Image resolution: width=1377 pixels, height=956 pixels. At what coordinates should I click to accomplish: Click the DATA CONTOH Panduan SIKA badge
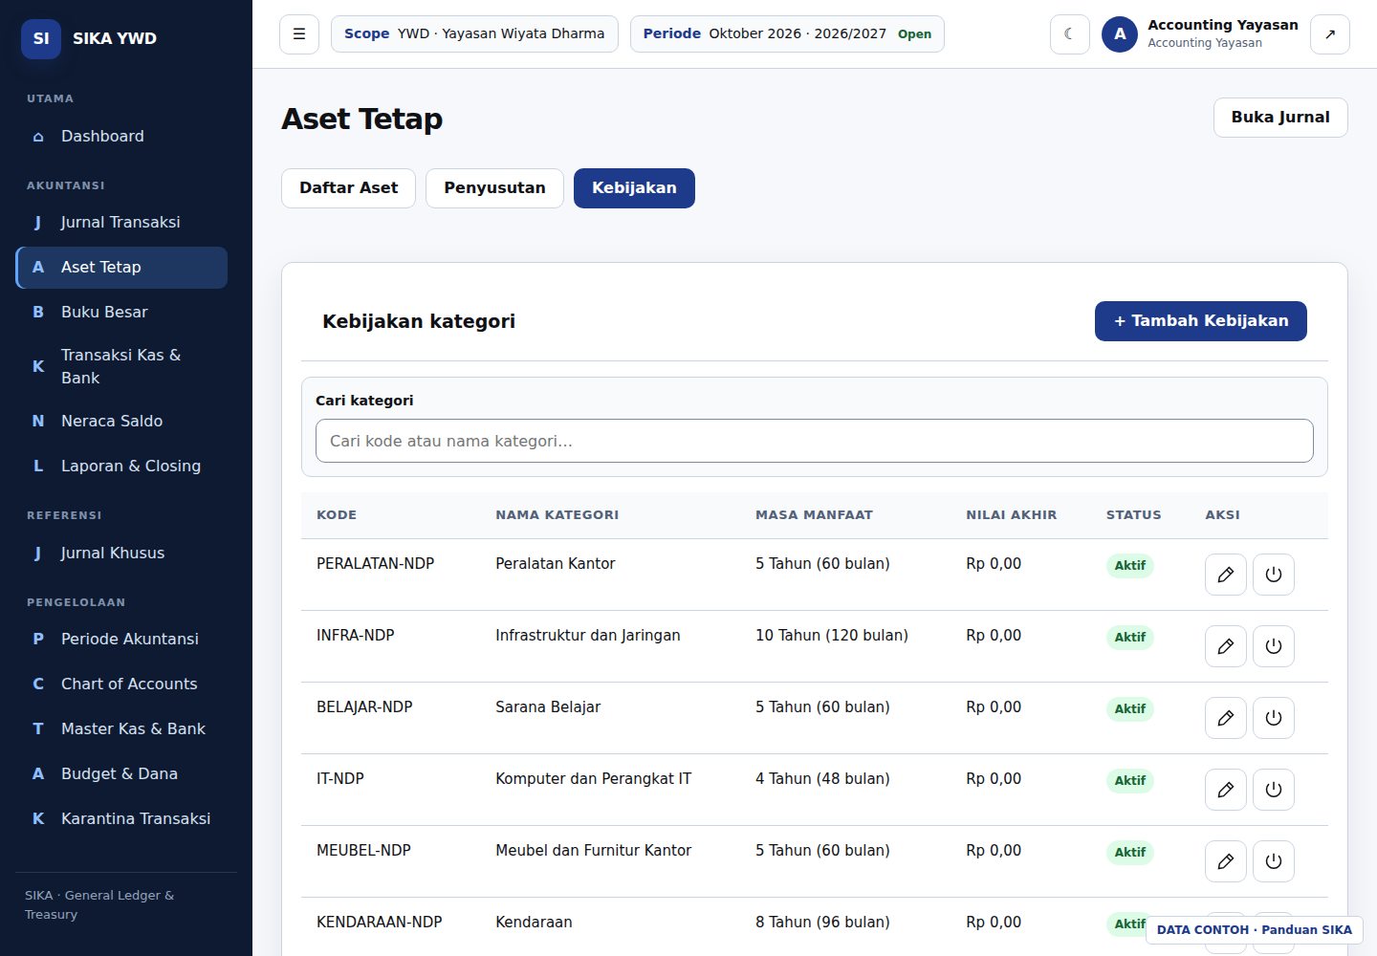tap(1255, 930)
